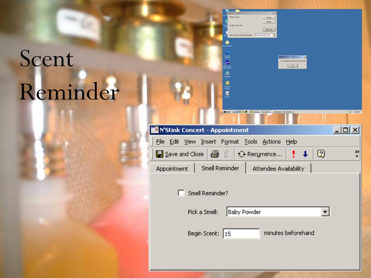
Task: Switch to the Appointment tab
Action: tap(172, 169)
